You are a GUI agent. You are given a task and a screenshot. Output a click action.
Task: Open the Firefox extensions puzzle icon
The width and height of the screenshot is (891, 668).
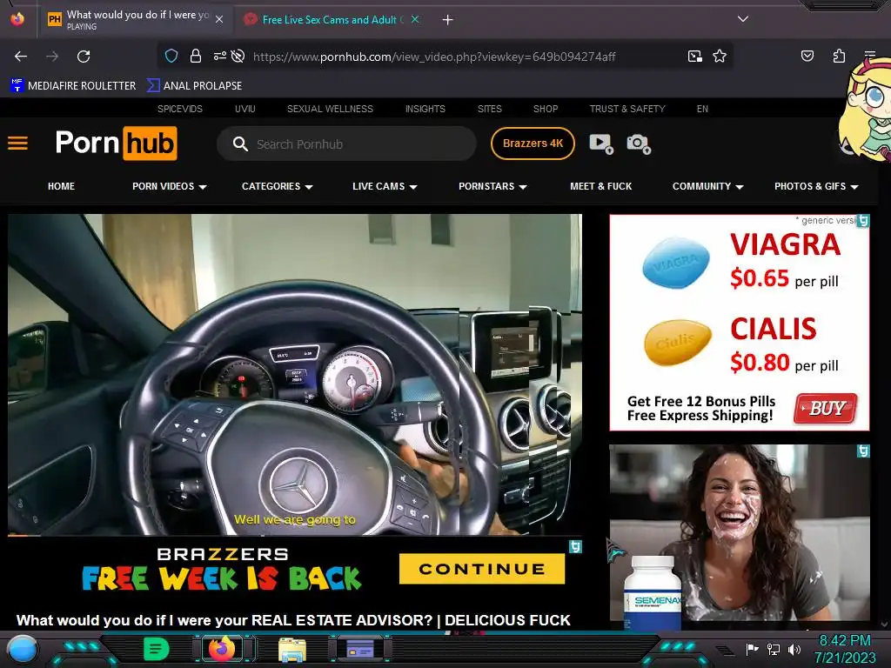coord(839,56)
